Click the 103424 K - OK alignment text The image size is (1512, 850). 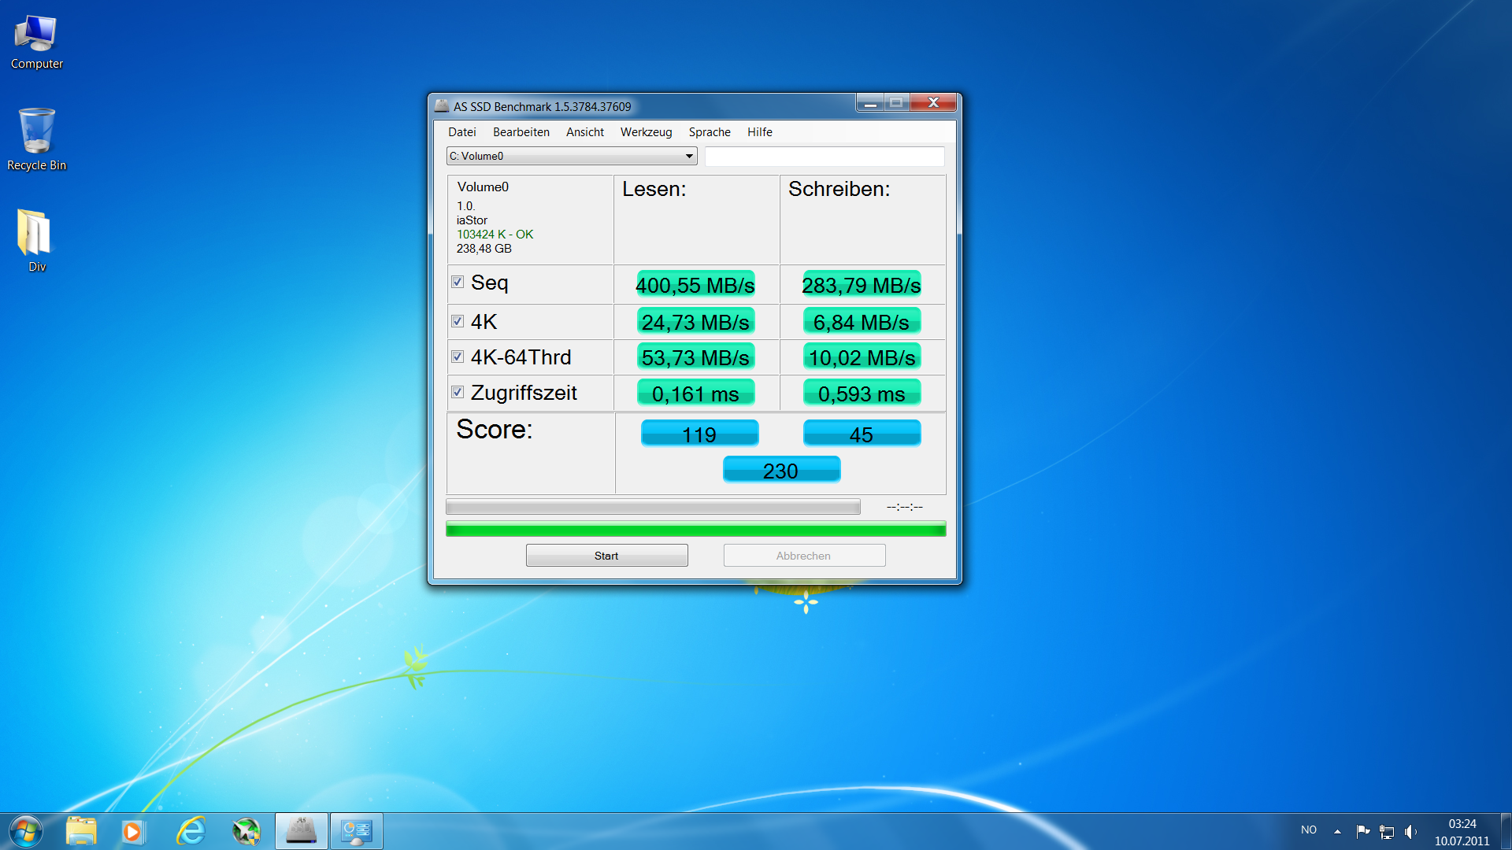pyautogui.click(x=495, y=235)
